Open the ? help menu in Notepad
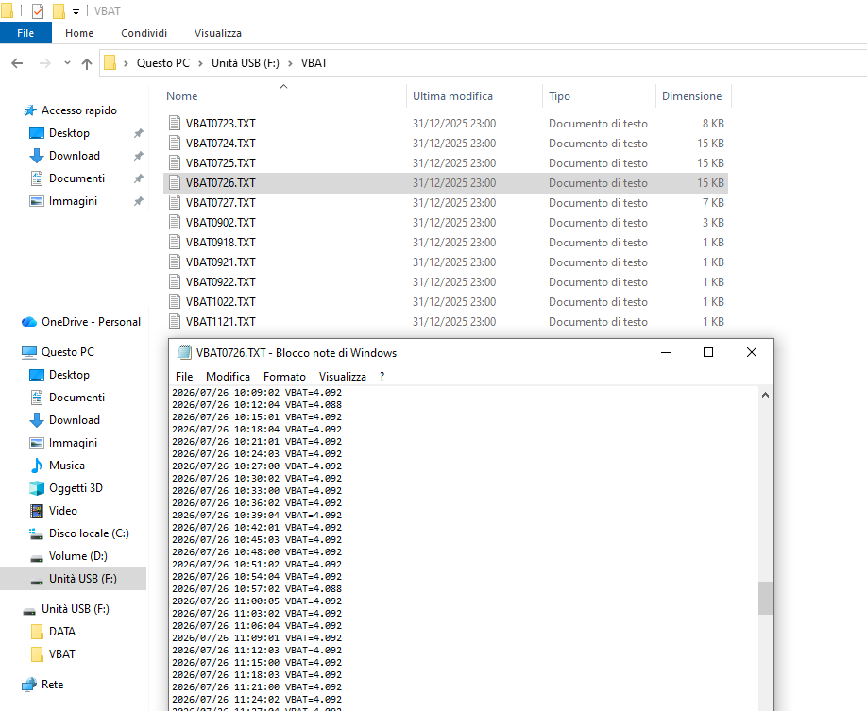This screenshot has height=711, width=867. (x=382, y=377)
